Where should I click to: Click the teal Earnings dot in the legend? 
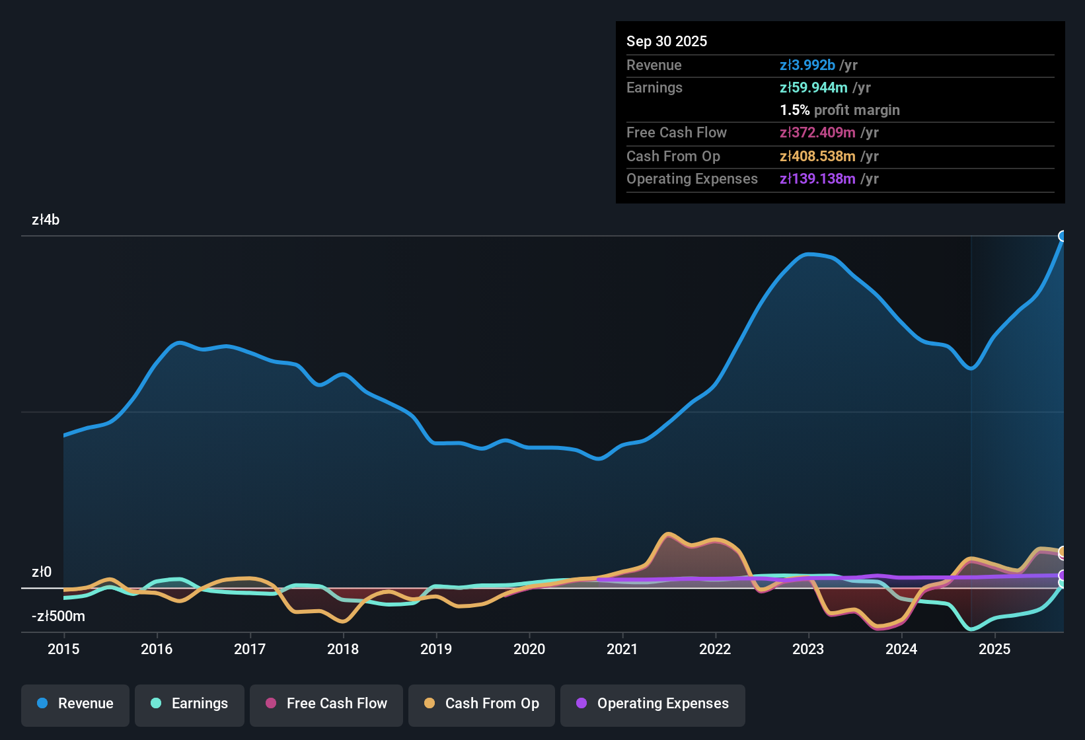click(156, 704)
